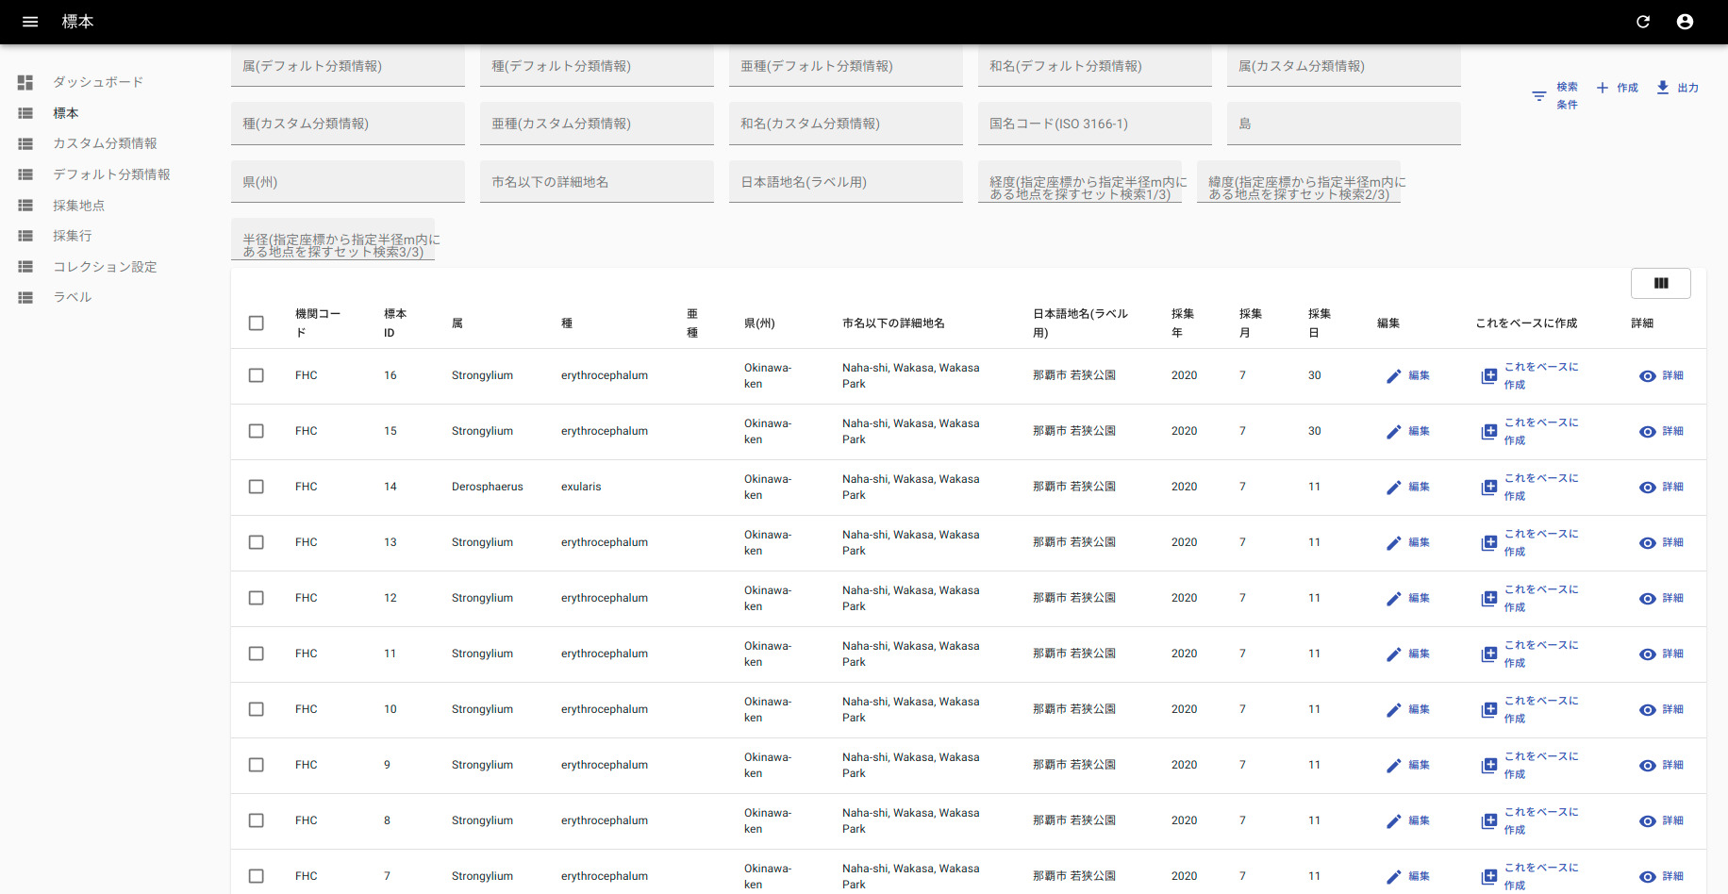The width and height of the screenshot is (1728, 894).
Task: Open the hamburger menu icon
Action: click(30, 22)
